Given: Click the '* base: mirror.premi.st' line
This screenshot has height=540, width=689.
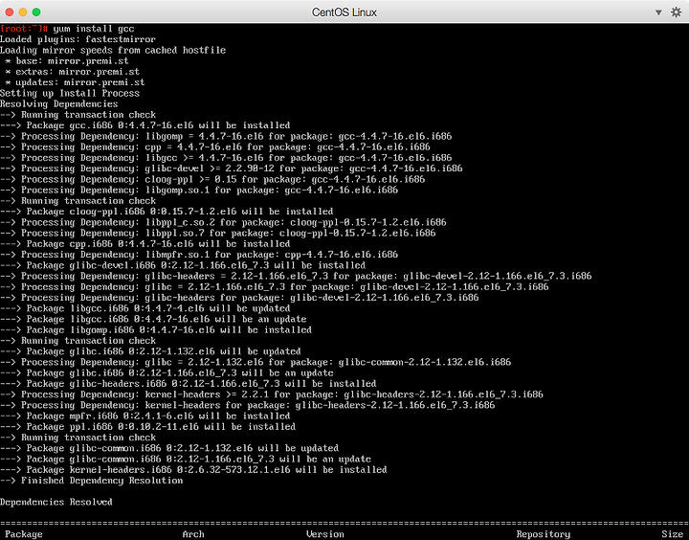Looking at the screenshot, I should (67, 61).
